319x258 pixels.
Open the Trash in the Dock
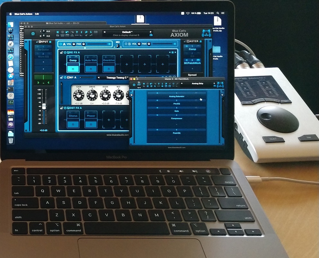11,140
